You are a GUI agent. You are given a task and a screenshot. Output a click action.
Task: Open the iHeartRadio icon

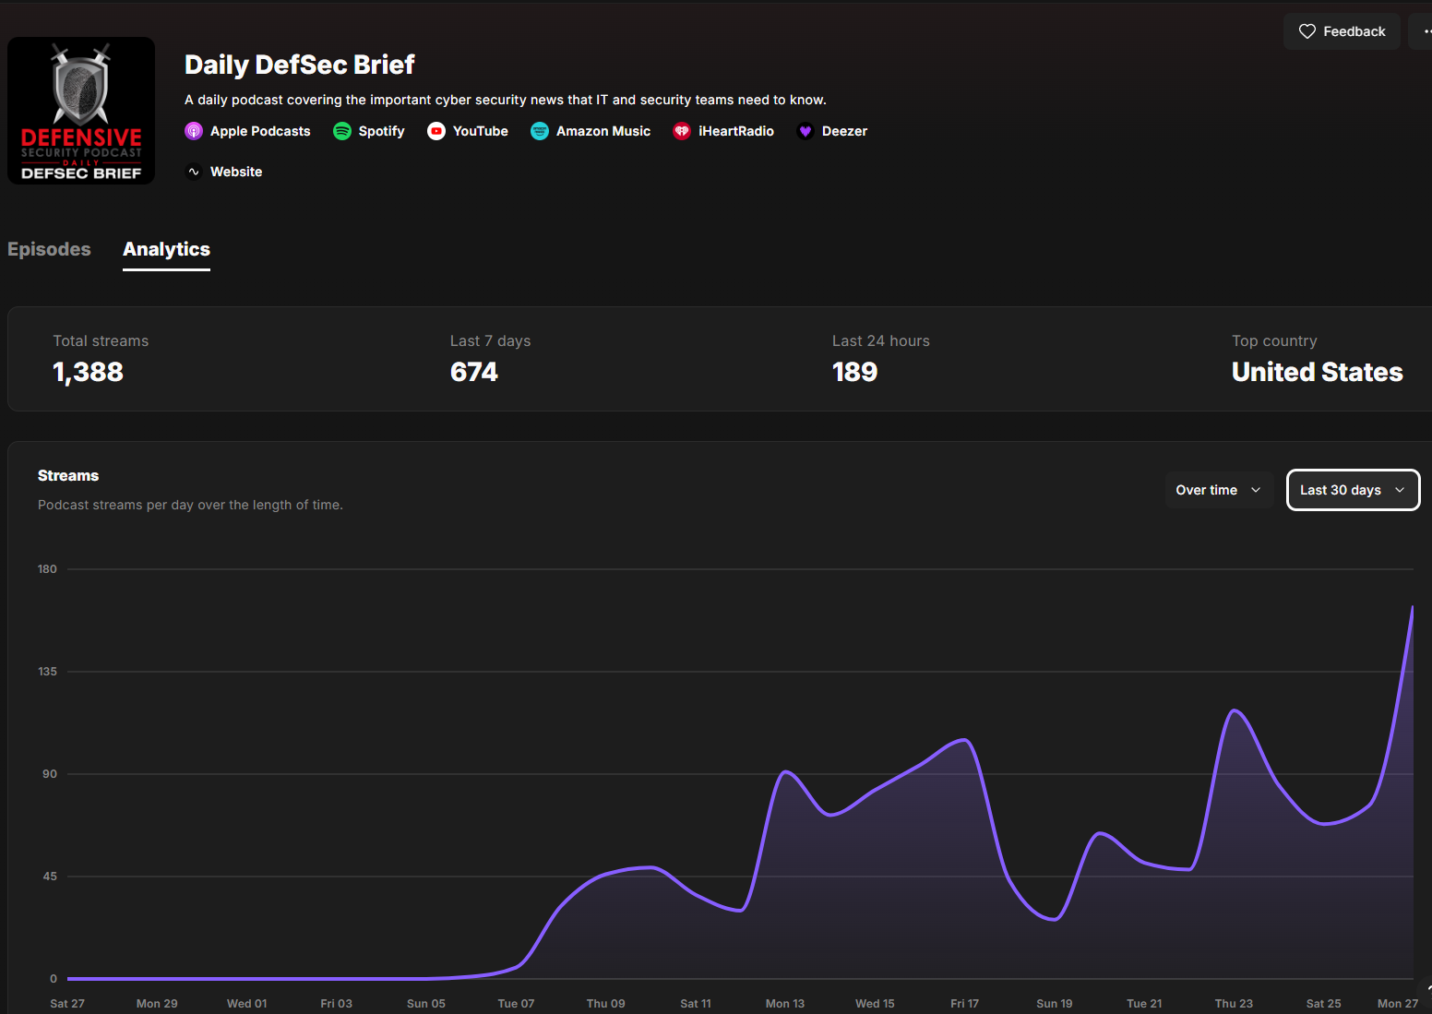pos(682,131)
